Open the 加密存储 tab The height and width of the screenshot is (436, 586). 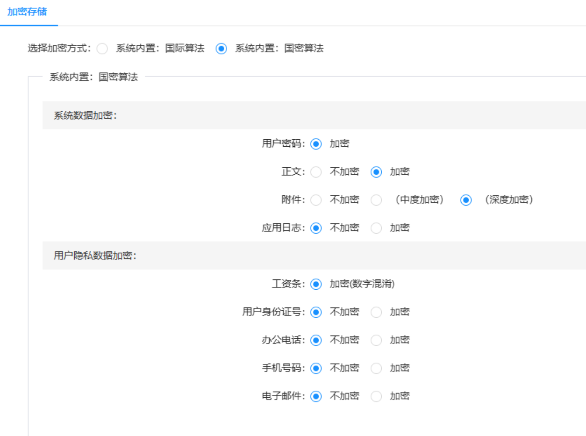27,12
